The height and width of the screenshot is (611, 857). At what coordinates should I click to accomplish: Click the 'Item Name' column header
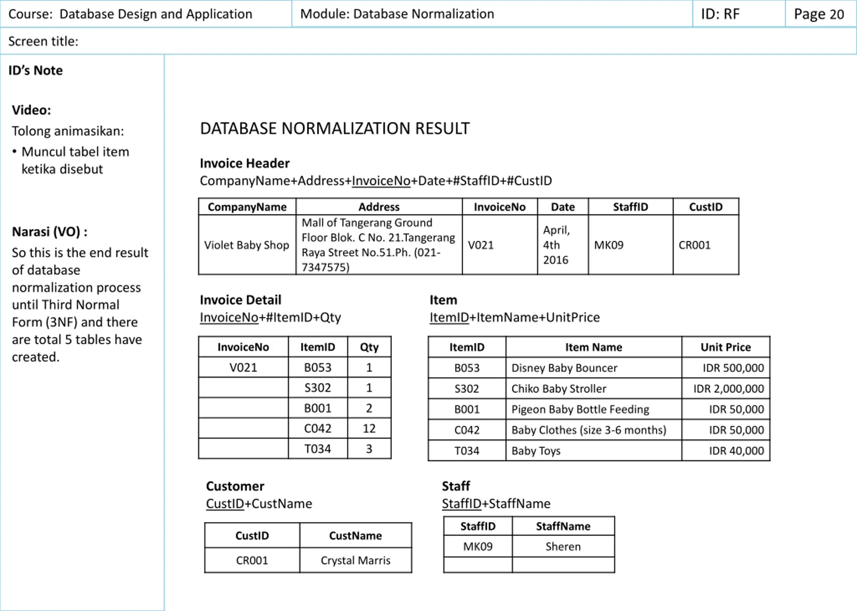(x=594, y=347)
